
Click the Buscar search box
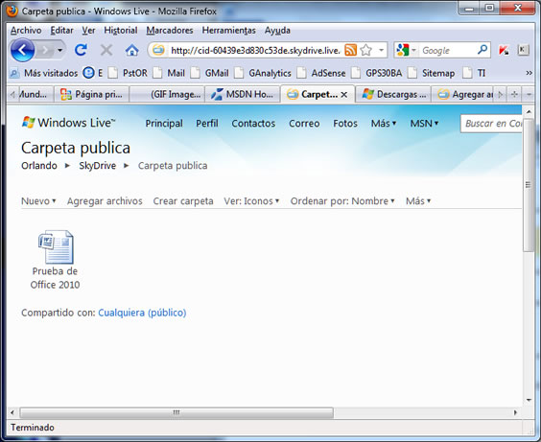pos(491,124)
